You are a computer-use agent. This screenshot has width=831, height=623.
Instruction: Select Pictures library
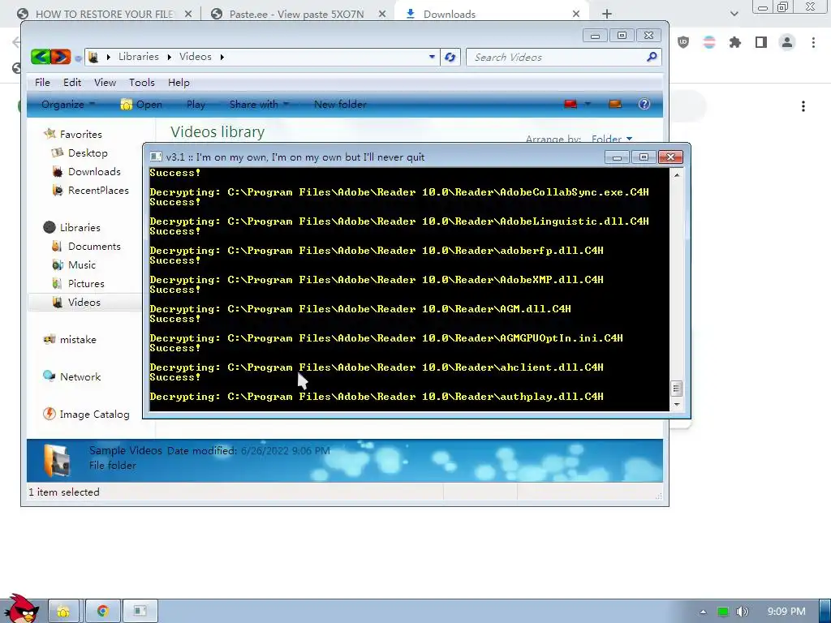[86, 283]
